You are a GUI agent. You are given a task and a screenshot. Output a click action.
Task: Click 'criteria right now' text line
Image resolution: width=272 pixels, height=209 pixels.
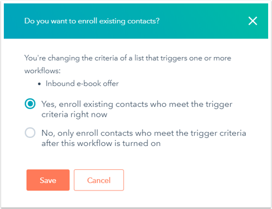click(x=75, y=115)
